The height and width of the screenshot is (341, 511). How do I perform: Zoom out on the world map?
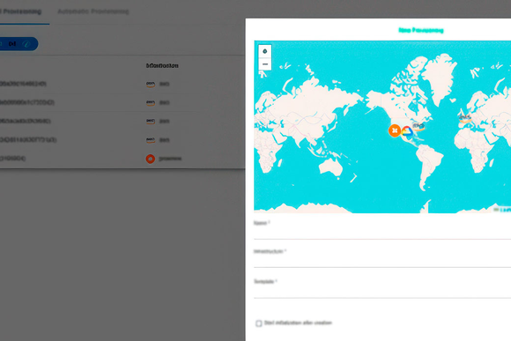pos(265,64)
